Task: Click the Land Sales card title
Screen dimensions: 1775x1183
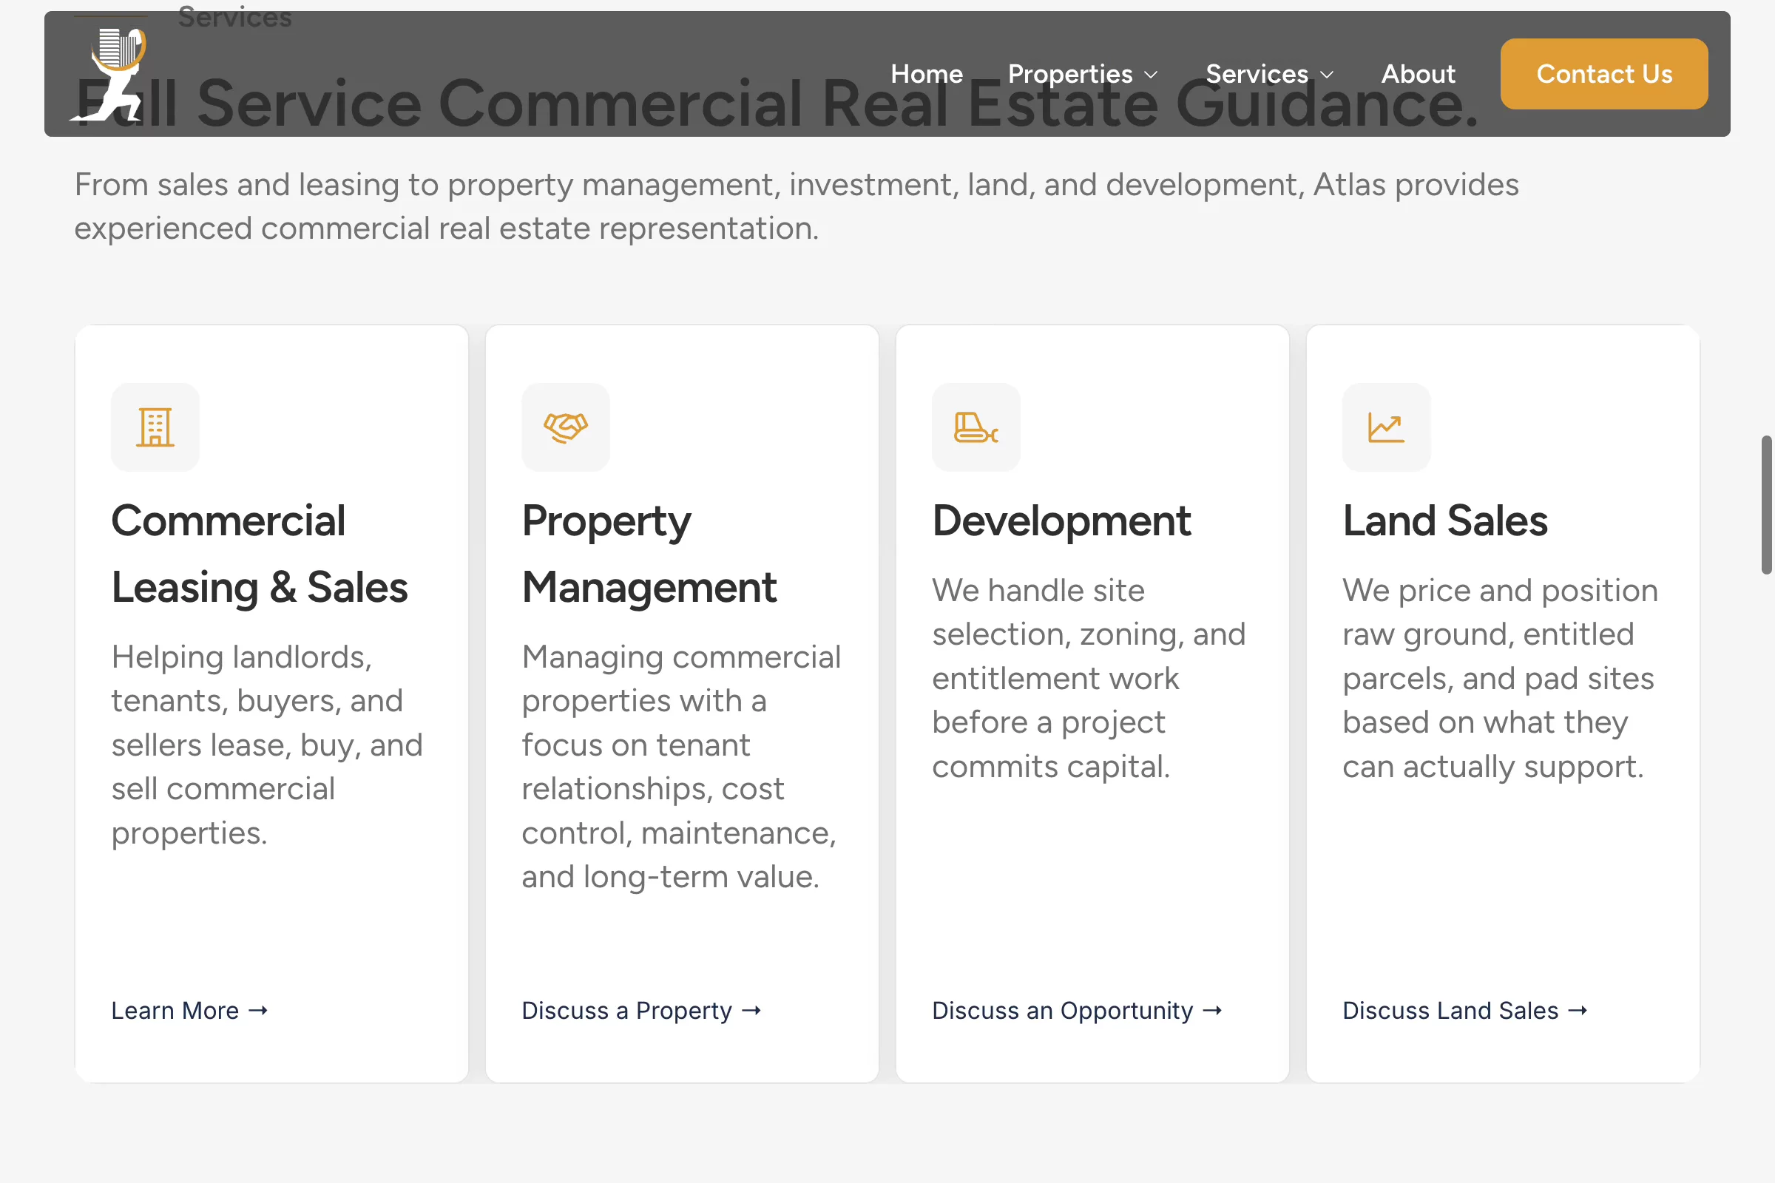Action: click(1444, 521)
